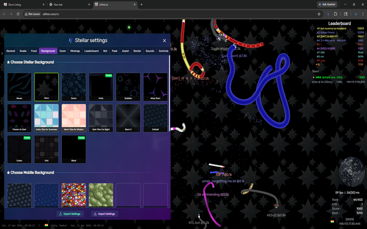
Task: Open the Border tab
Action: [x=137, y=51]
